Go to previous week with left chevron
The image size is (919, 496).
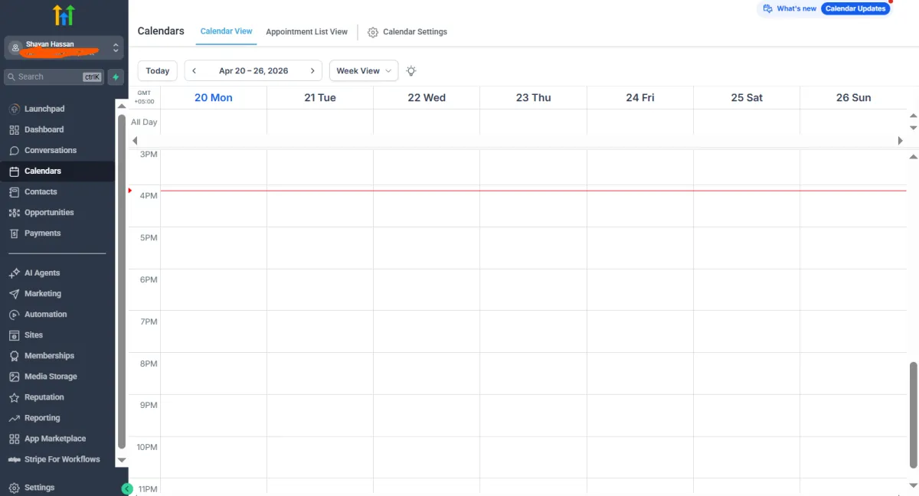pyautogui.click(x=195, y=70)
